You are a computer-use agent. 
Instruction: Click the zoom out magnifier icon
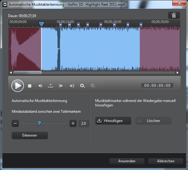(x=93, y=86)
